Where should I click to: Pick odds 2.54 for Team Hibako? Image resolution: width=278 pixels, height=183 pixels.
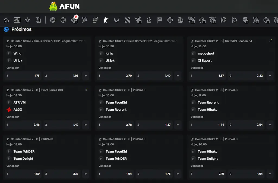click(246, 125)
